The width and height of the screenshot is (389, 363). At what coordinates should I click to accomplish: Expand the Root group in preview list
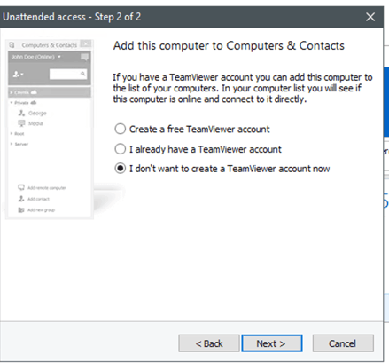12,134
